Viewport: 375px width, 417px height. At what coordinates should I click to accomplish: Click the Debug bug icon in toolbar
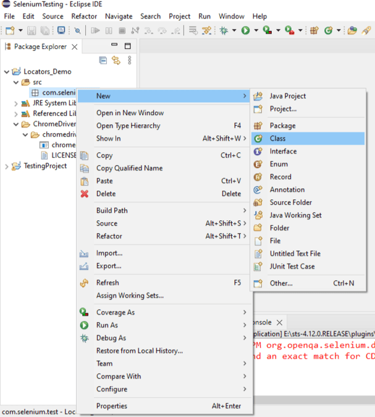tap(224, 30)
